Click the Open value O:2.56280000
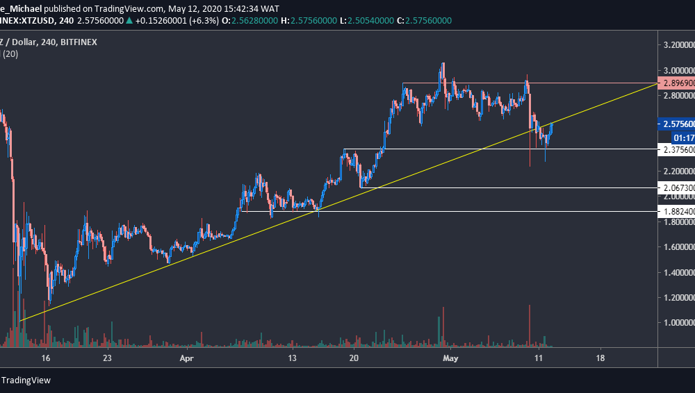 [250, 21]
